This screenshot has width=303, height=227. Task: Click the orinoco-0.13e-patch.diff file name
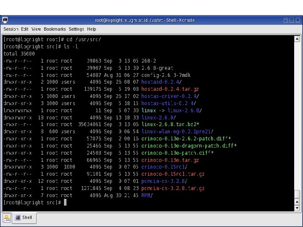(178, 153)
